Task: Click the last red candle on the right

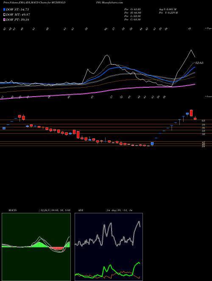Action: point(195,118)
